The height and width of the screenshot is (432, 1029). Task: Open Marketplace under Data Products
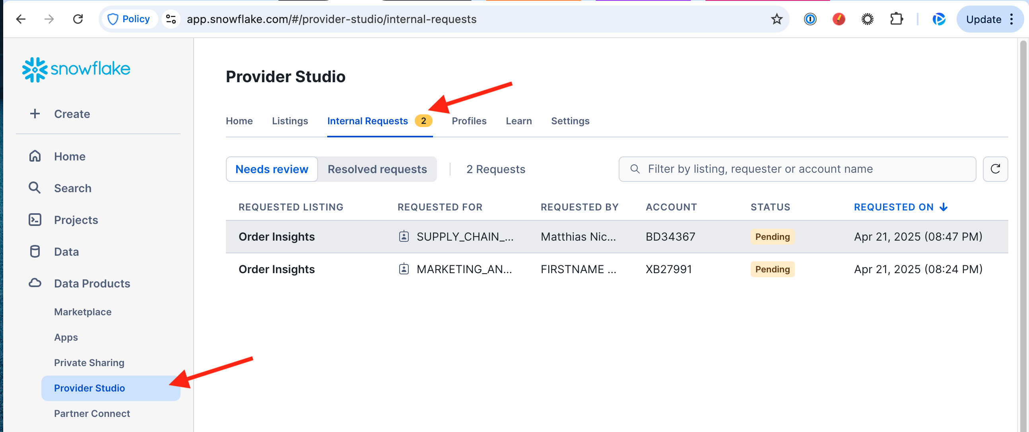(x=83, y=312)
